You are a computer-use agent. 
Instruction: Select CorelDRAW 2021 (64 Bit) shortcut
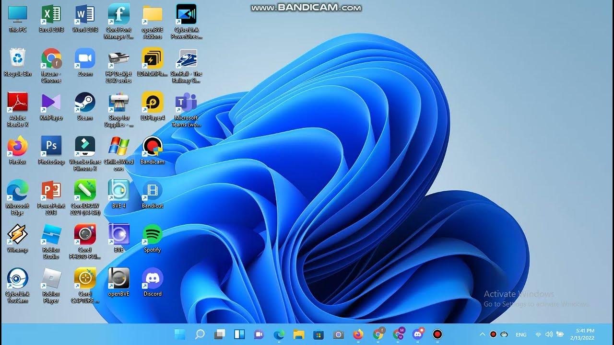tap(85, 198)
